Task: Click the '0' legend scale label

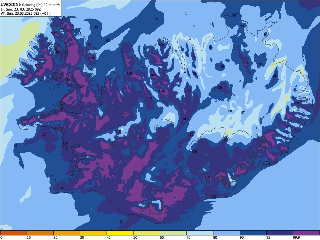Action: tap(1, 237)
